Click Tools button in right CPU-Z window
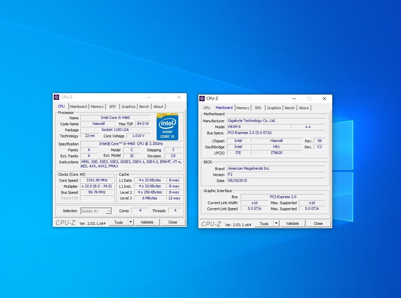This screenshot has height=298, width=401. tap(264, 223)
